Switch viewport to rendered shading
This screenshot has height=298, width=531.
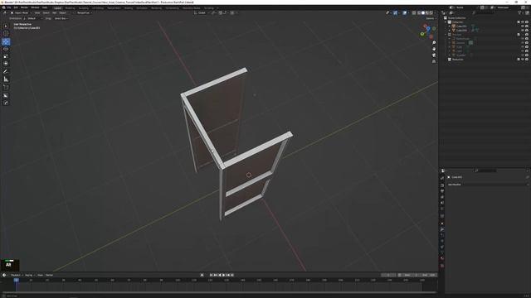[x=431, y=13]
